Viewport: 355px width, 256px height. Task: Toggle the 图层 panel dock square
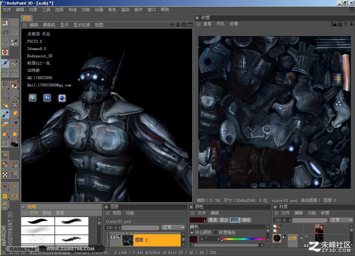tap(106, 207)
